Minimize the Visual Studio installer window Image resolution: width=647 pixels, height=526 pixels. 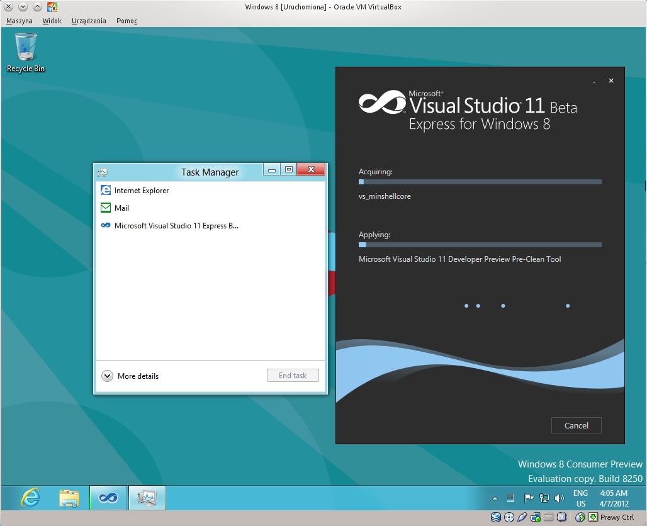[x=594, y=81]
